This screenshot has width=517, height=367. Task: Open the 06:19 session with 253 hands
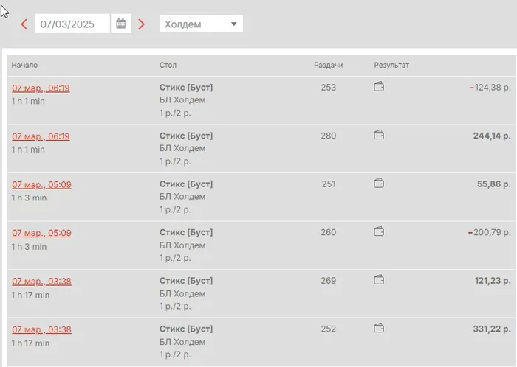tap(41, 88)
